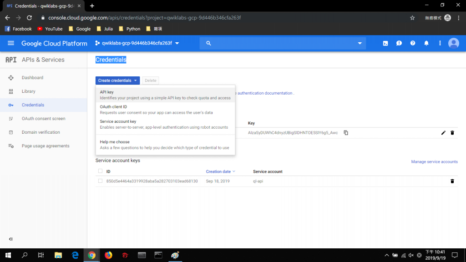Image resolution: width=466 pixels, height=262 pixels.
Task: Open notifications bell
Action: [426, 43]
